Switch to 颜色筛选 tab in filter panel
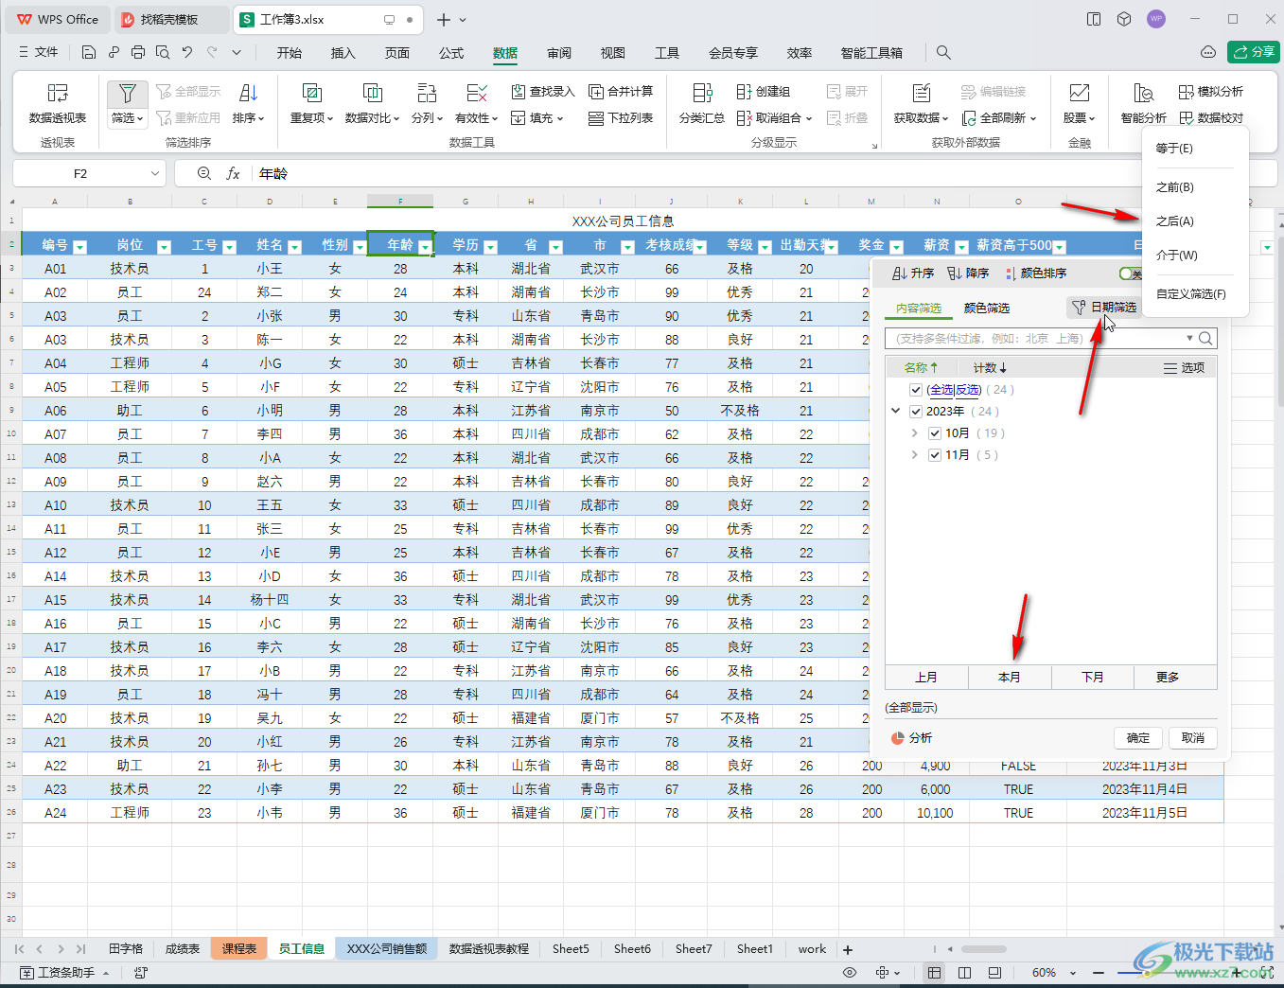1284x988 pixels. point(987,309)
